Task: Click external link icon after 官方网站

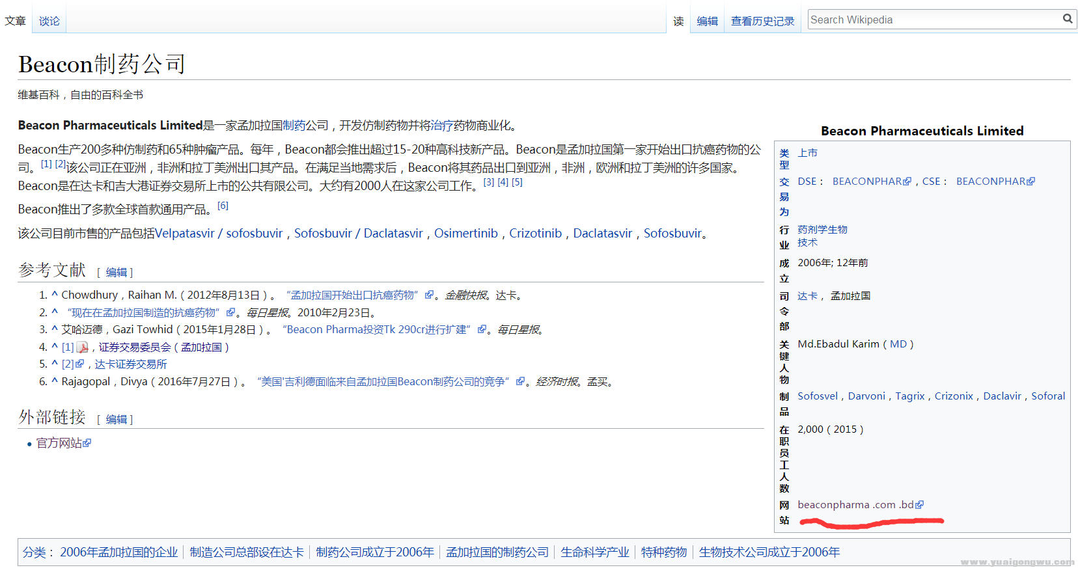Action: [x=87, y=443]
